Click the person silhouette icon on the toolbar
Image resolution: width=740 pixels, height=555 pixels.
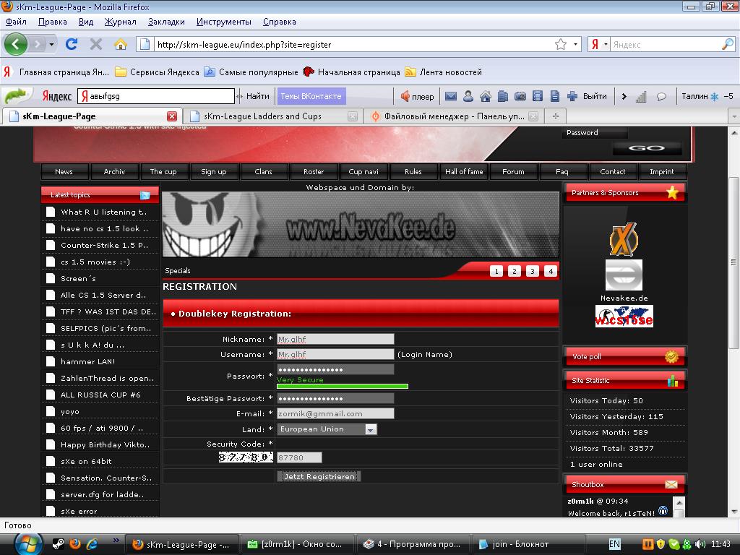pyautogui.click(x=468, y=96)
